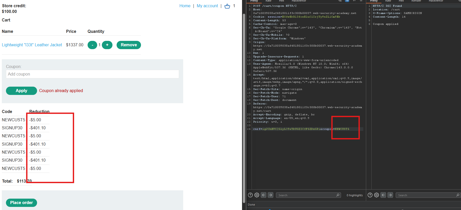
Task: Select request Pretty tab
Action: pyautogui.click(x=254, y=1)
